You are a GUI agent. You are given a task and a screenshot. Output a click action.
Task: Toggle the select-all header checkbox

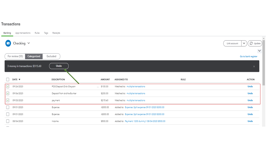(8, 79)
